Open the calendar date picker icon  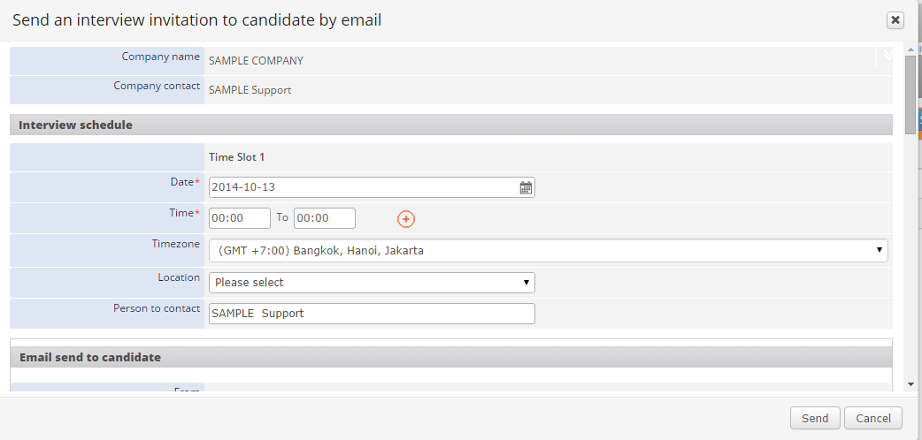click(x=526, y=188)
